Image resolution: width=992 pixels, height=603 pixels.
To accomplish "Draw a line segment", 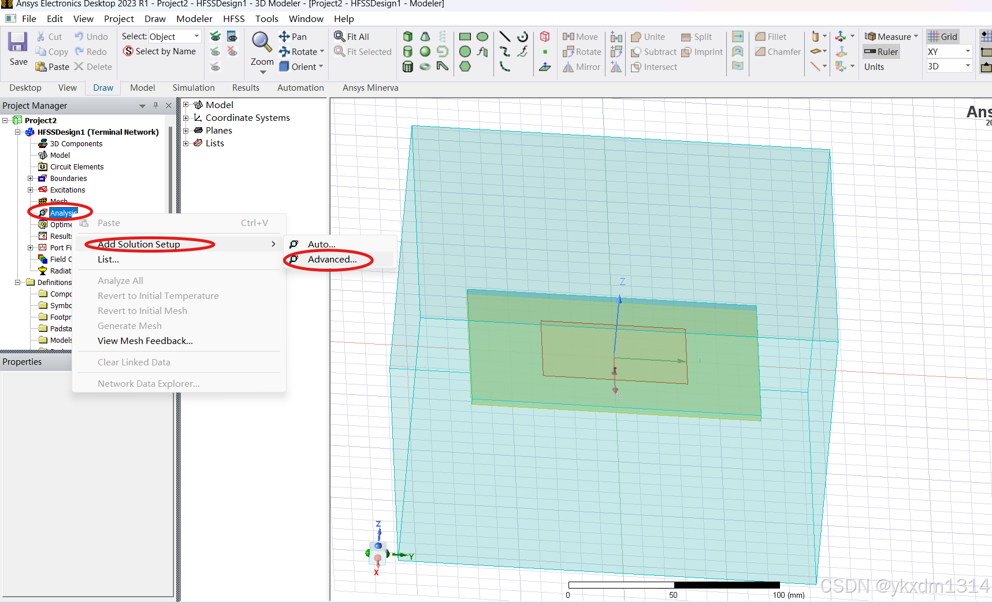I will (504, 36).
